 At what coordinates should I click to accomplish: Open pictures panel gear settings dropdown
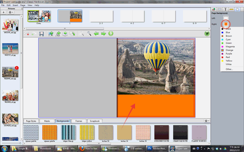[11, 12]
